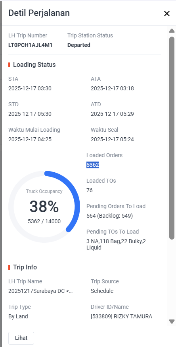Click the Trip Info section header
This screenshot has width=176, height=347.
point(25,267)
